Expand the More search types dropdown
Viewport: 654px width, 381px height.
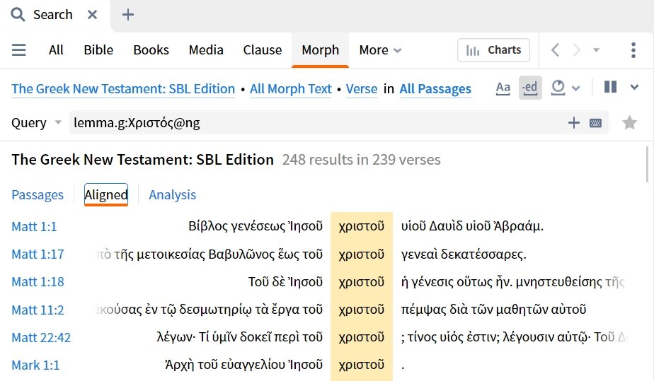pos(380,50)
